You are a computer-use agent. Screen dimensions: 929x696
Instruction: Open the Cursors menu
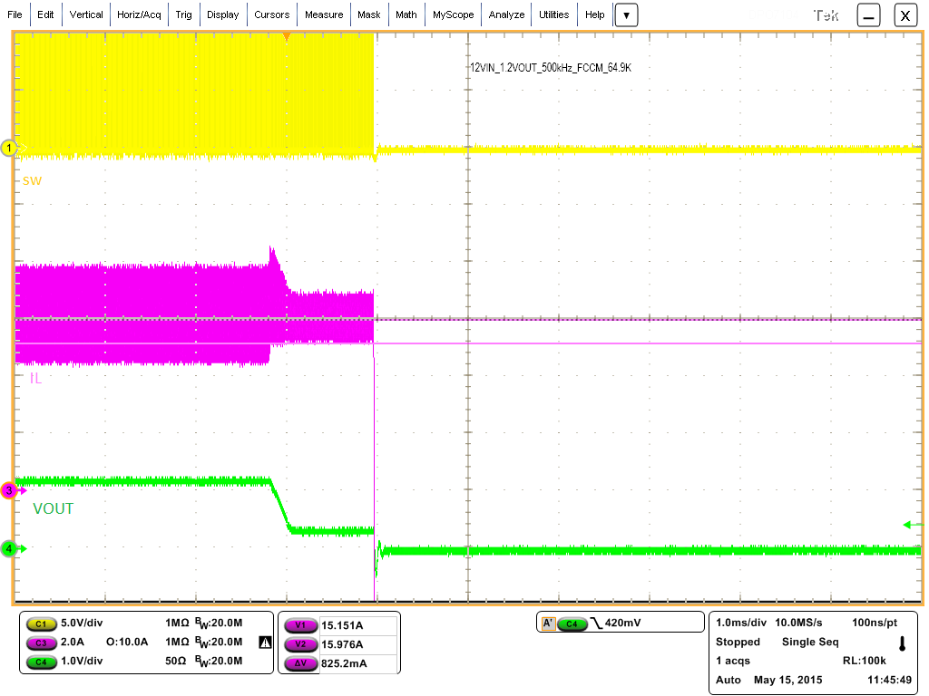coord(272,14)
